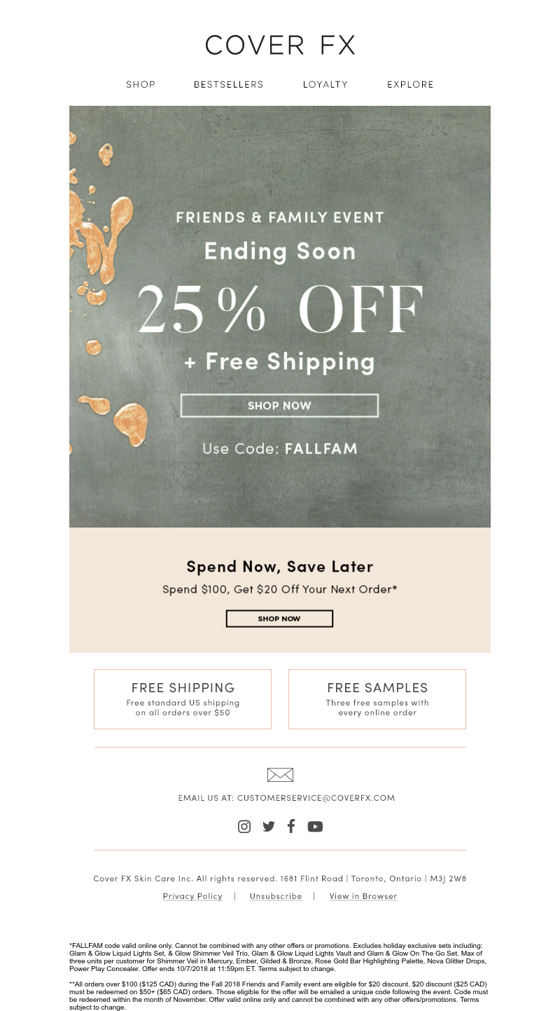Visit the Facebook icon link
The height and width of the screenshot is (1011, 560).
291,826
